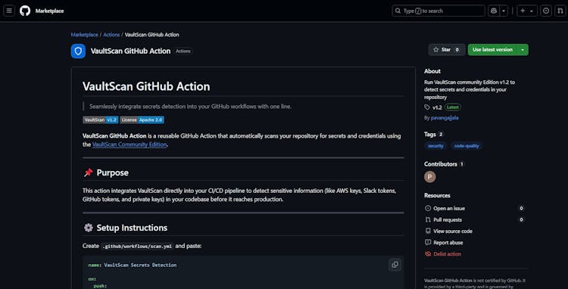Click the .github/workflows/scan.yml code path
Screen dimensions: 568x289
(x=137, y=246)
